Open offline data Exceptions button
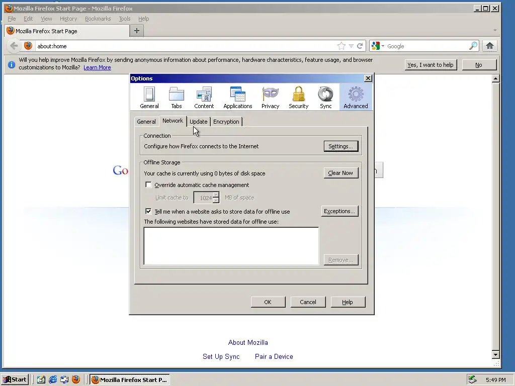 pos(339,211)
